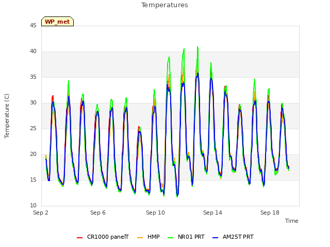The width and height of the screenshot is (330, 247).
Task: Click the Sep 18 x-axis label
Action: [270, 213]
